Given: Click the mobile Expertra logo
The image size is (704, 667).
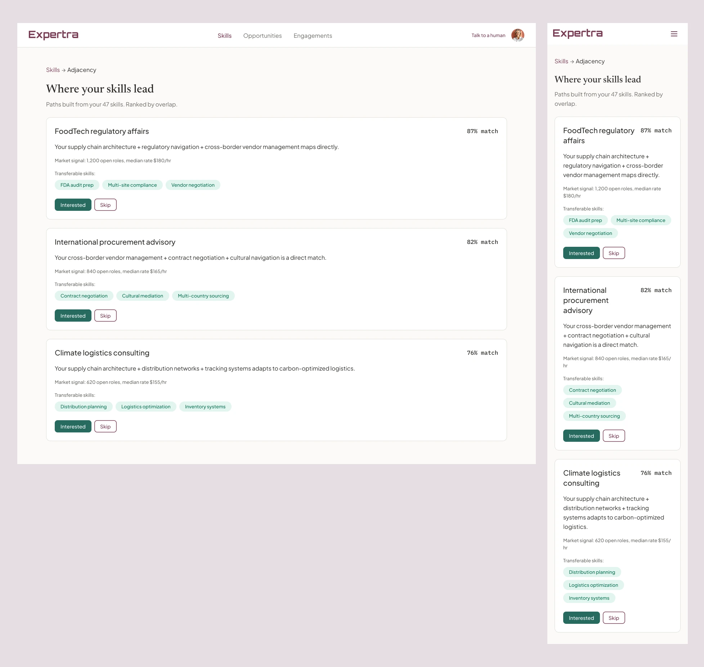Looking at the screenshot, I should 577,33.
